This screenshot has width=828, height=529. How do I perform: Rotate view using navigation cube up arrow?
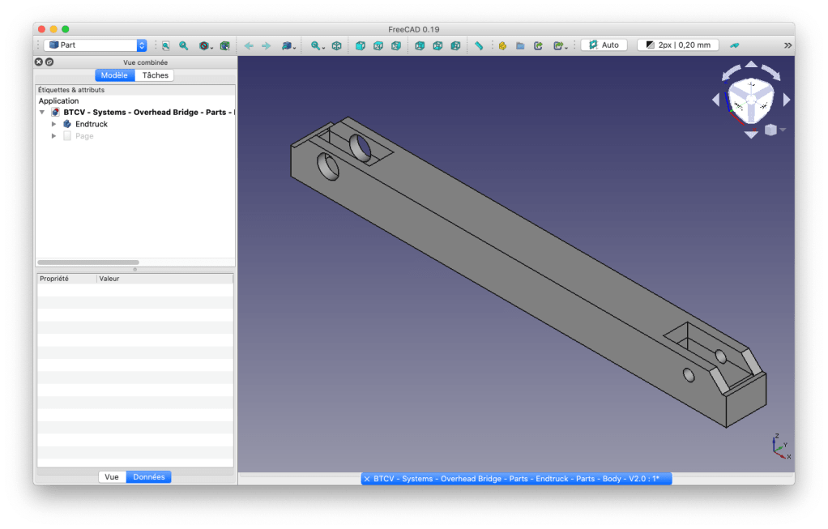tap(751, 66)
